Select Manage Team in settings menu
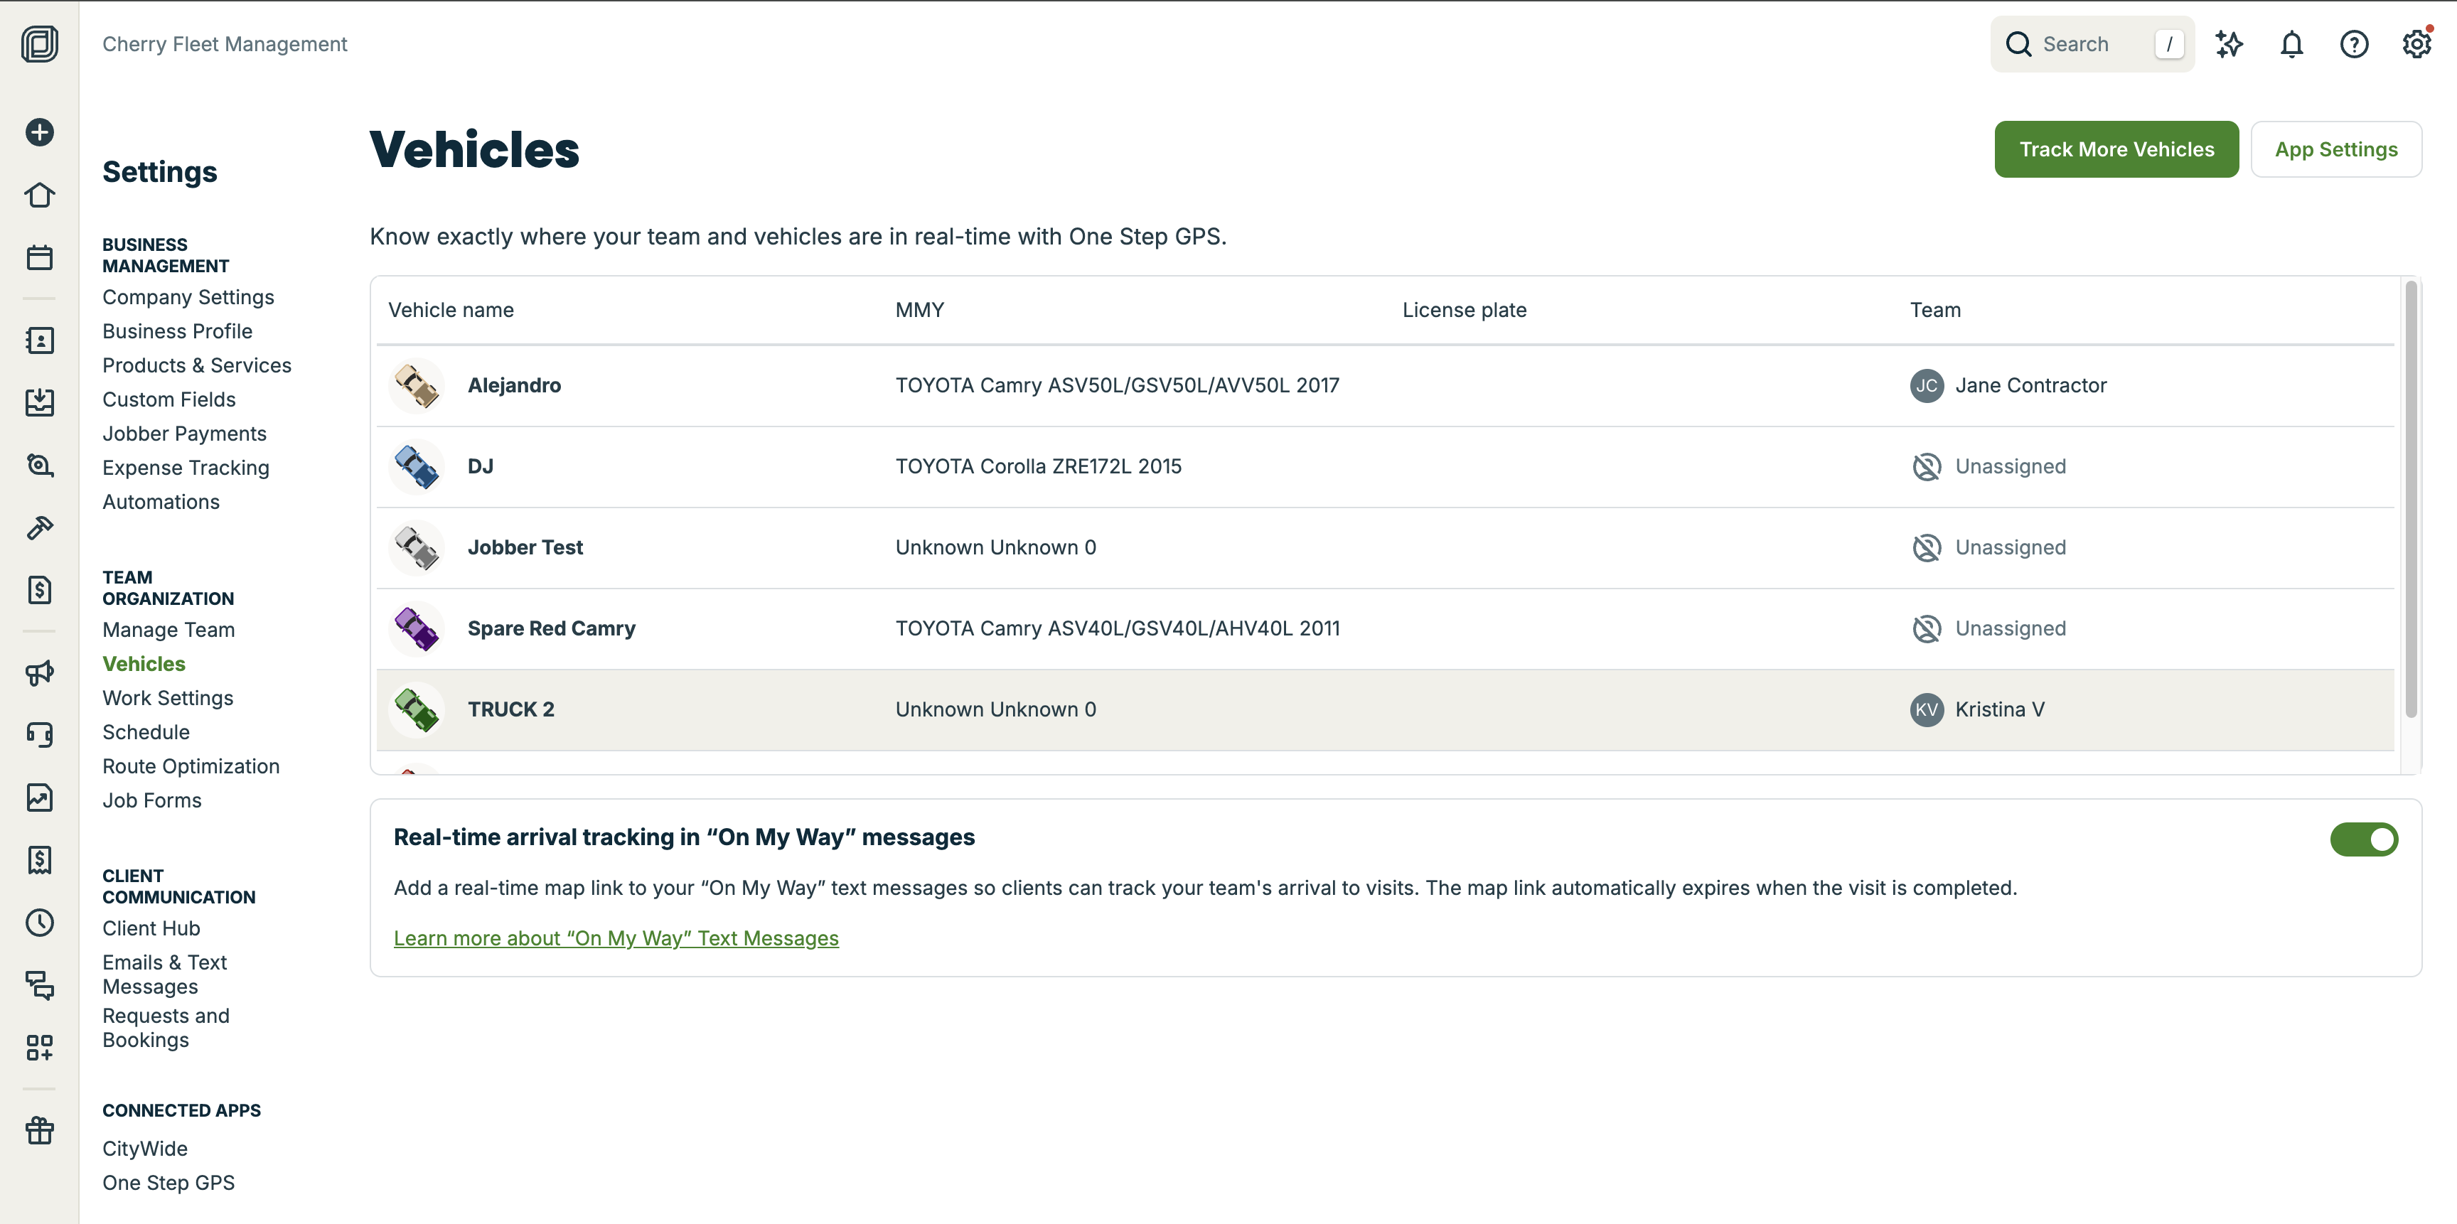Image resolution: width=2457 pixels, height=1224 pixels. [168, 630]
